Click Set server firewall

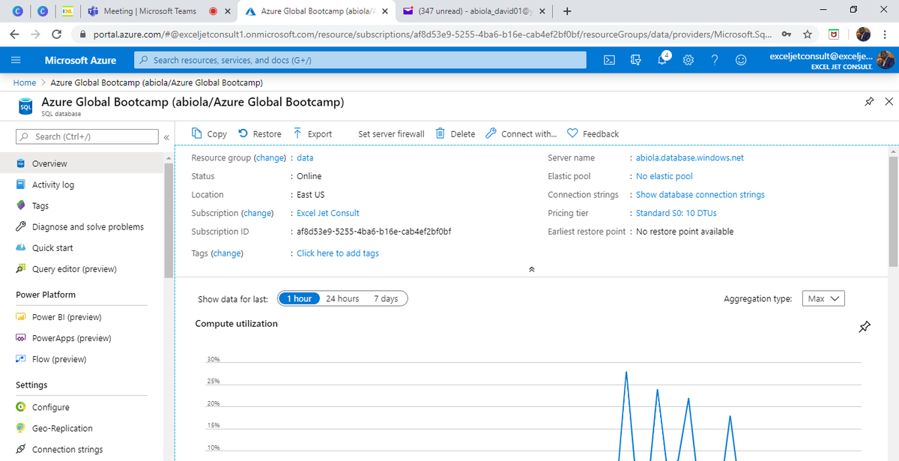pyautogui.click(x=391, y=133)
